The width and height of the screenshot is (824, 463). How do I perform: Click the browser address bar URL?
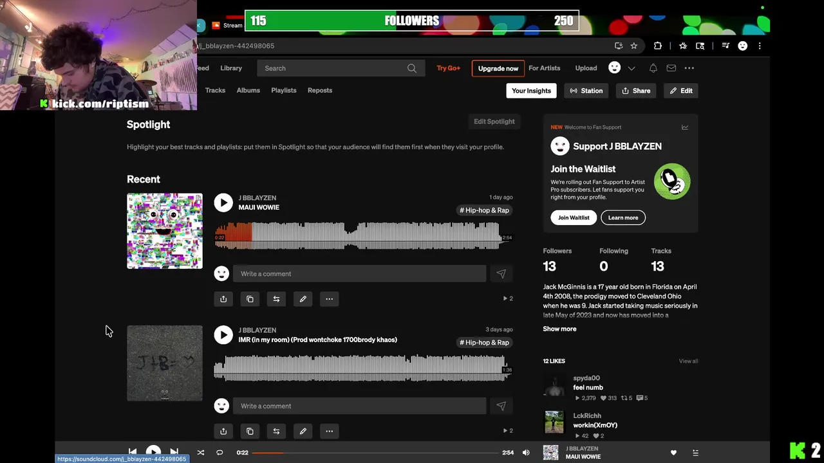point(237,46)
